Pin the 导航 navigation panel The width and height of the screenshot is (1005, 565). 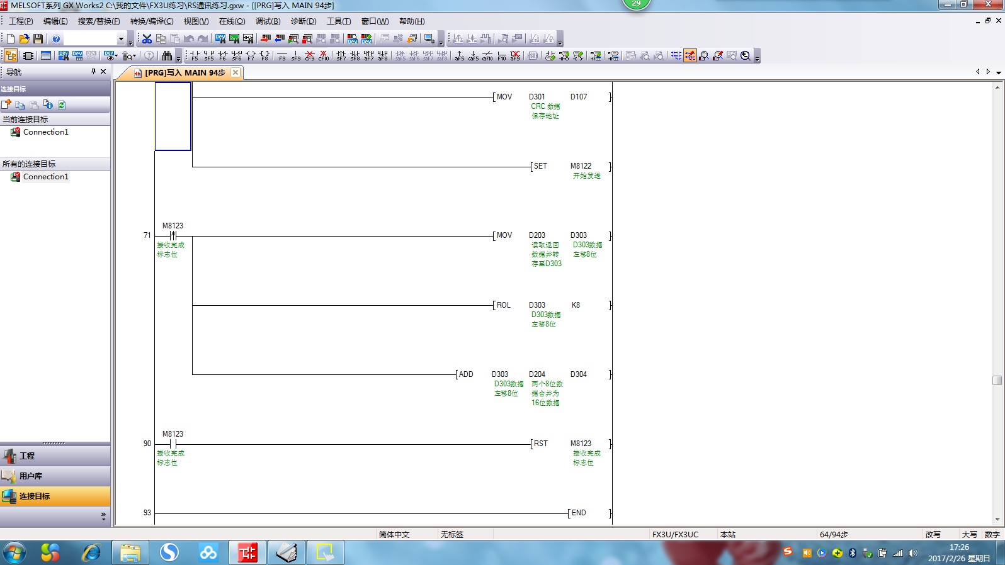point(93,72)
